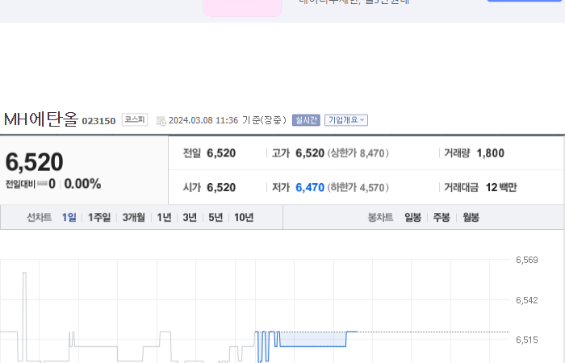
Task: Click the 6,569 chart axis label
Action: [x=527, y=260]
